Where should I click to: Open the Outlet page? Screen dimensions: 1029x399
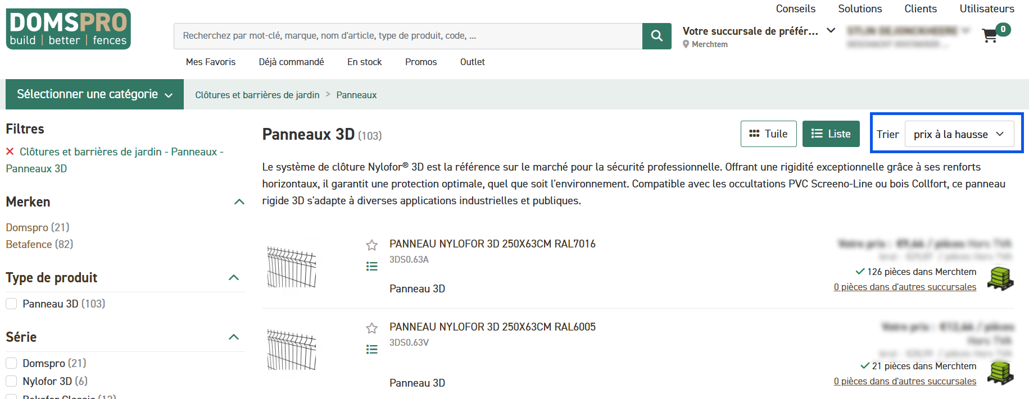click(473, 62)
